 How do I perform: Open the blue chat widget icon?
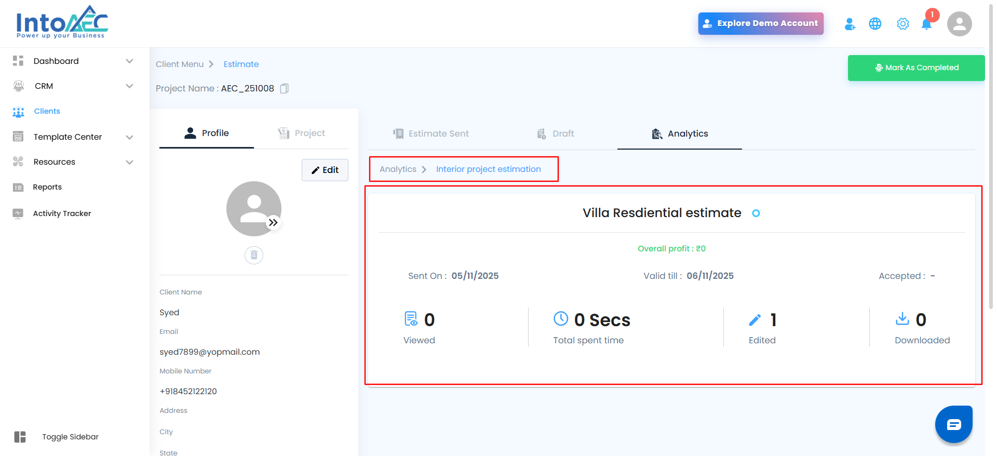tap(953, 424)
